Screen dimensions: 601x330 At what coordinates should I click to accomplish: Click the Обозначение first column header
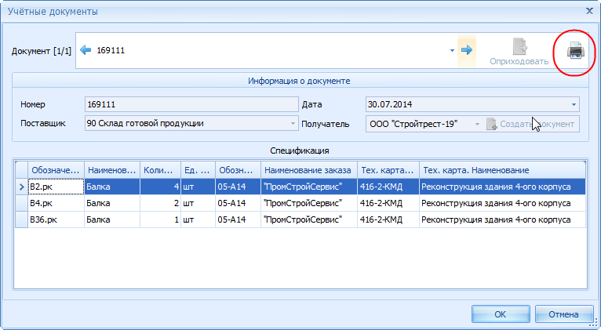tap(55, 170)
